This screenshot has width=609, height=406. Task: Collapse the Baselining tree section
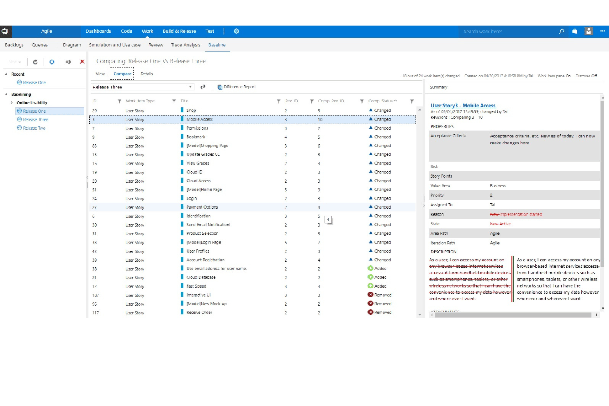tap(6, 95)
